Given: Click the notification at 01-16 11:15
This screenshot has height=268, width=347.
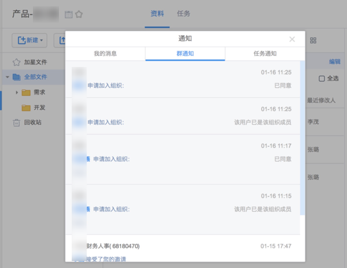Looking at the screenshot, I should pos(183,210).
